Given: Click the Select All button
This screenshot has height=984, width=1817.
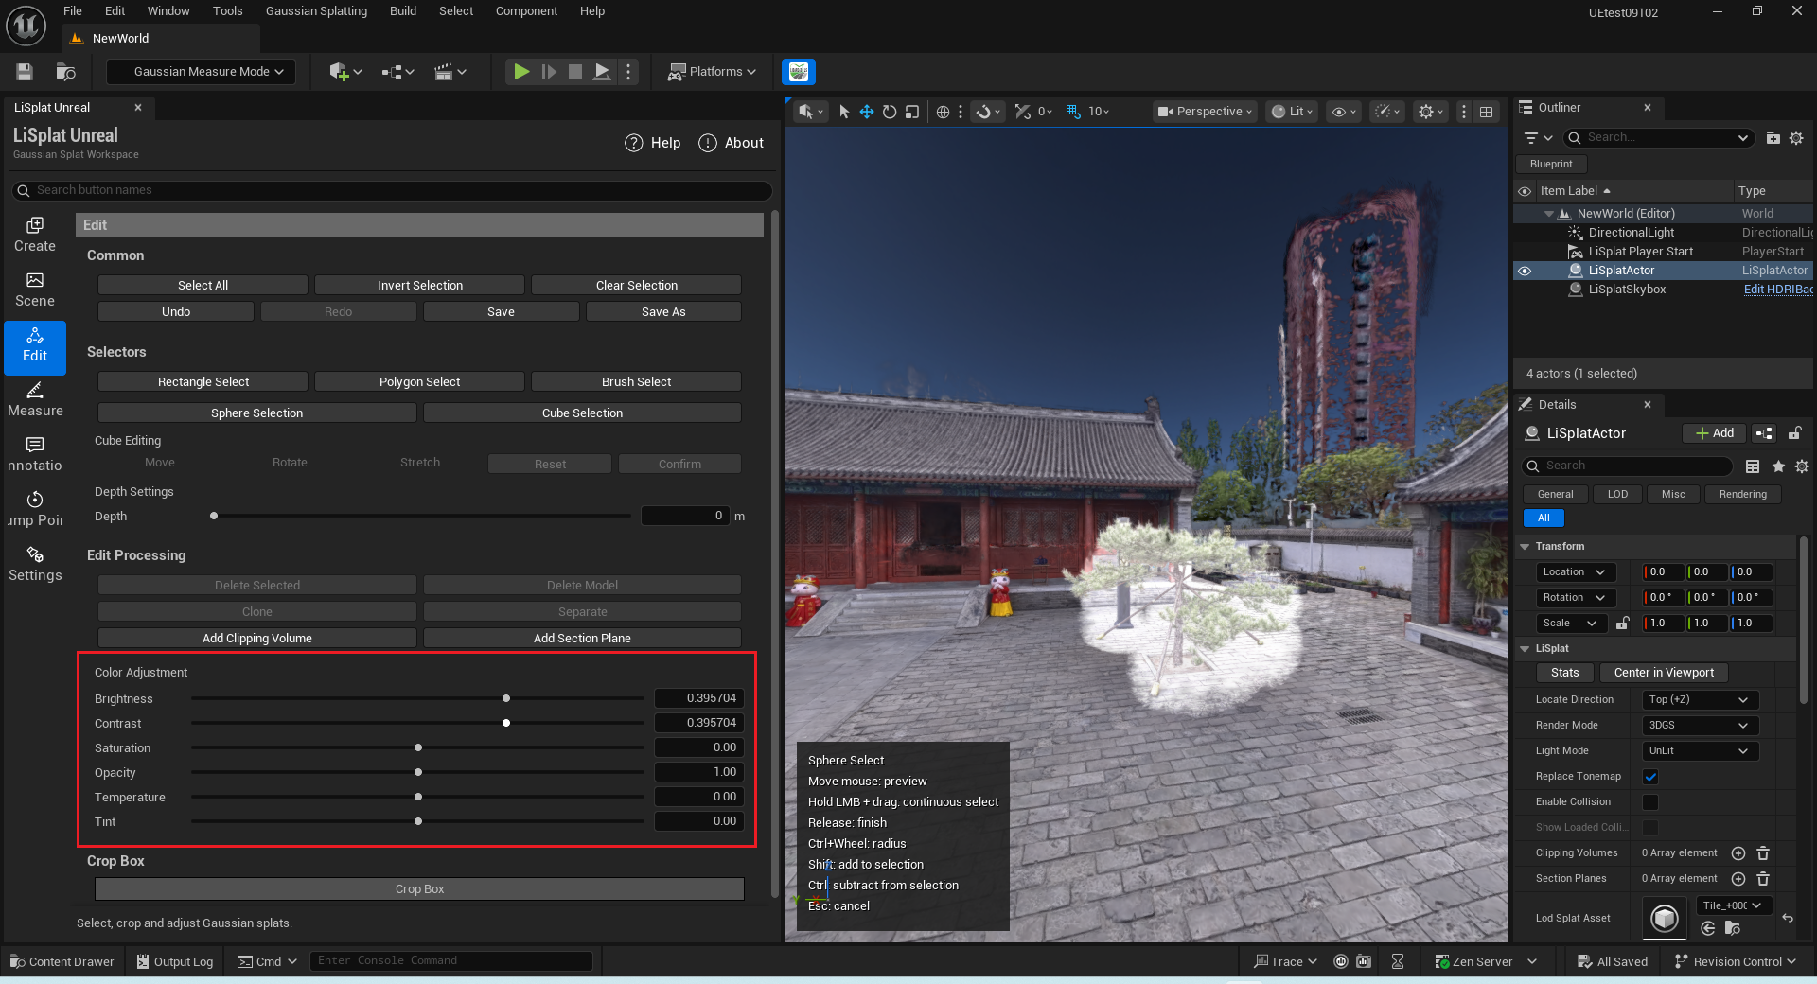Looking at the screenshot, I should pyautogui.click(x=203, y=286).
